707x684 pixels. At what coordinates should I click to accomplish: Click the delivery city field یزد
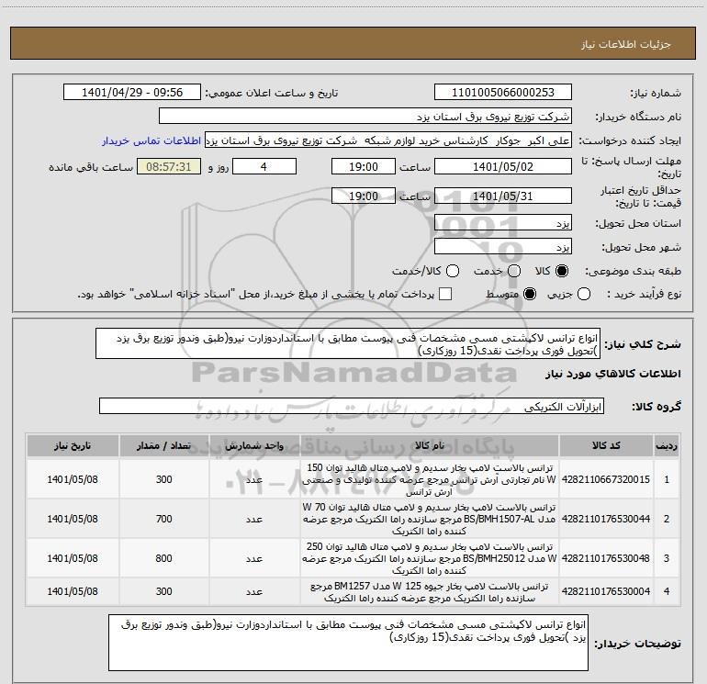(503, 246)
